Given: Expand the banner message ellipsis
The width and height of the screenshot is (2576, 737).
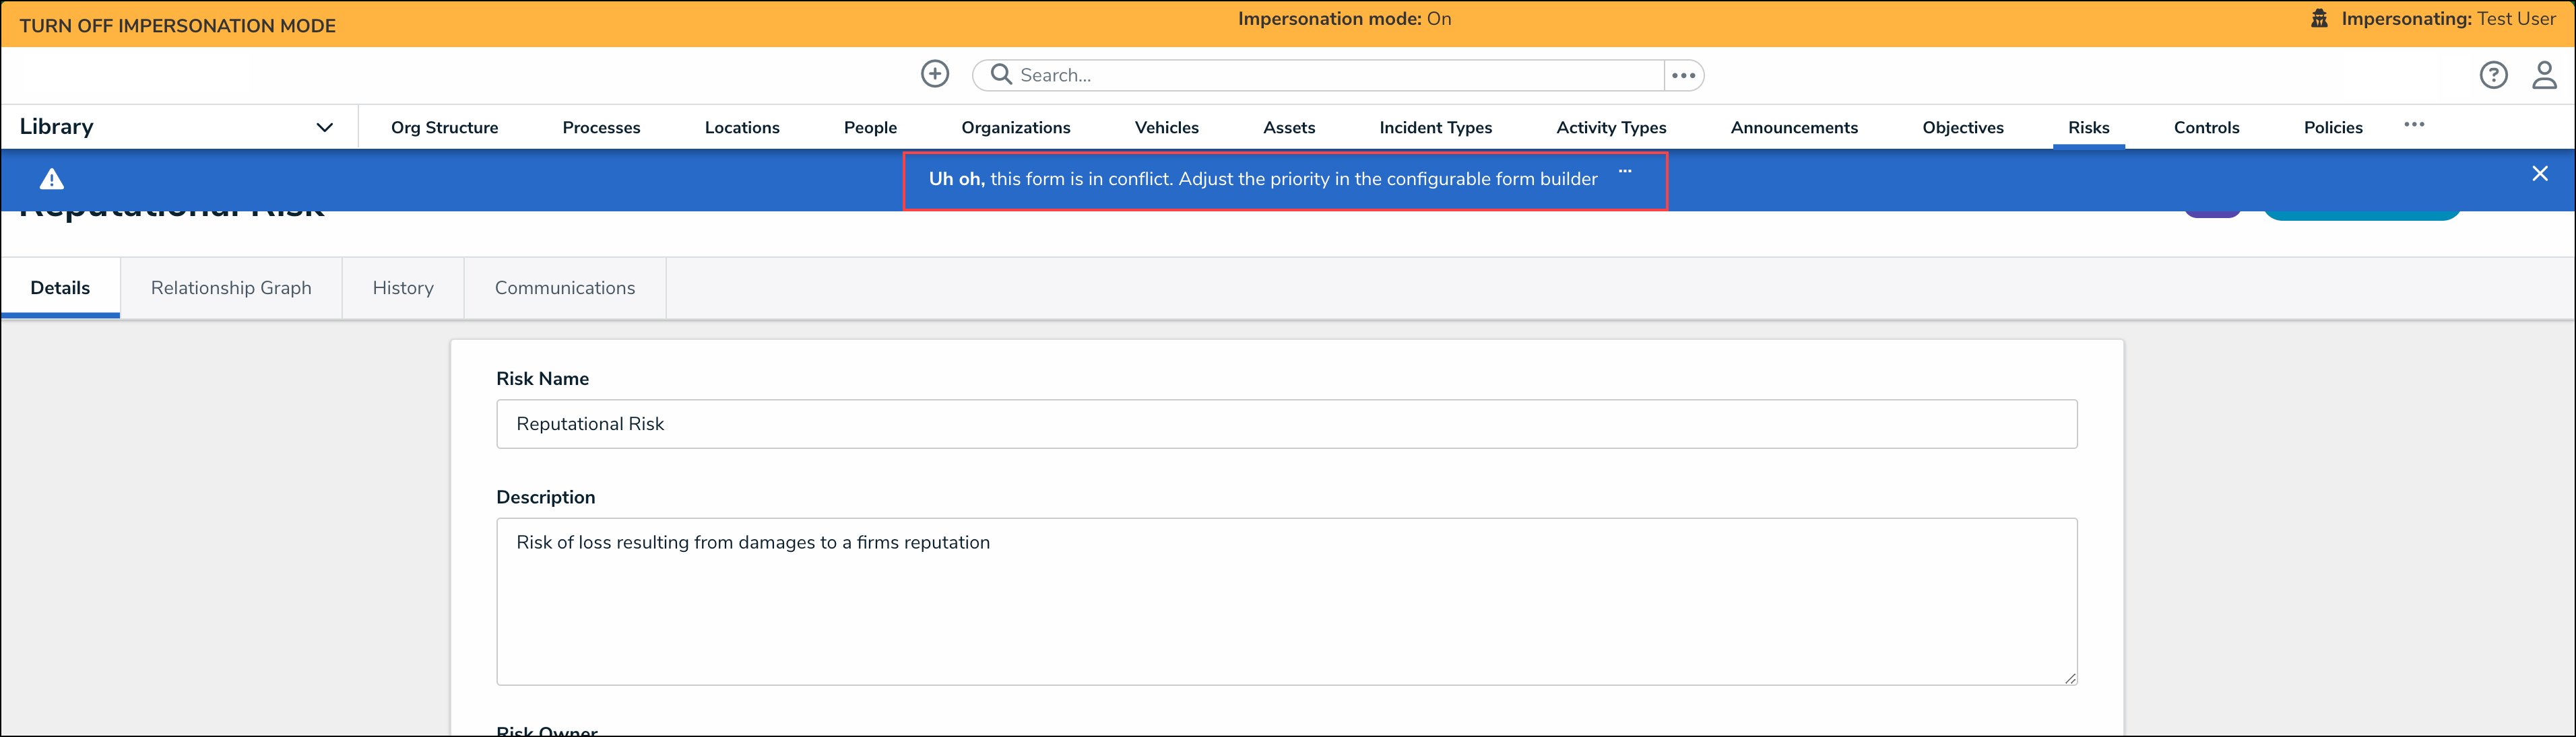Looking at the screenshot, I should point(1625,172).
